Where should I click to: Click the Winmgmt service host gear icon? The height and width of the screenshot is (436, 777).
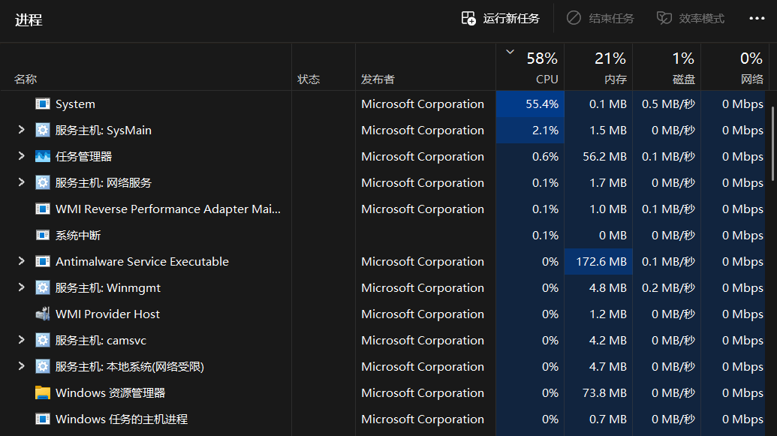click(43, 288)
